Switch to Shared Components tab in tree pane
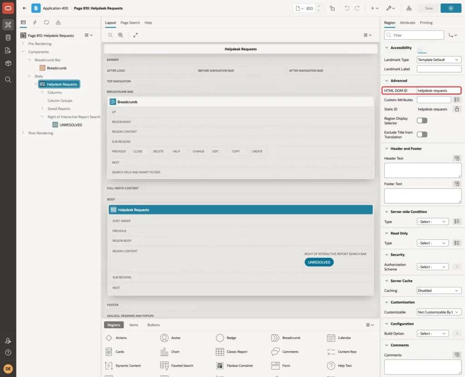This screenshot has height=377, width=465. (58, 23)
